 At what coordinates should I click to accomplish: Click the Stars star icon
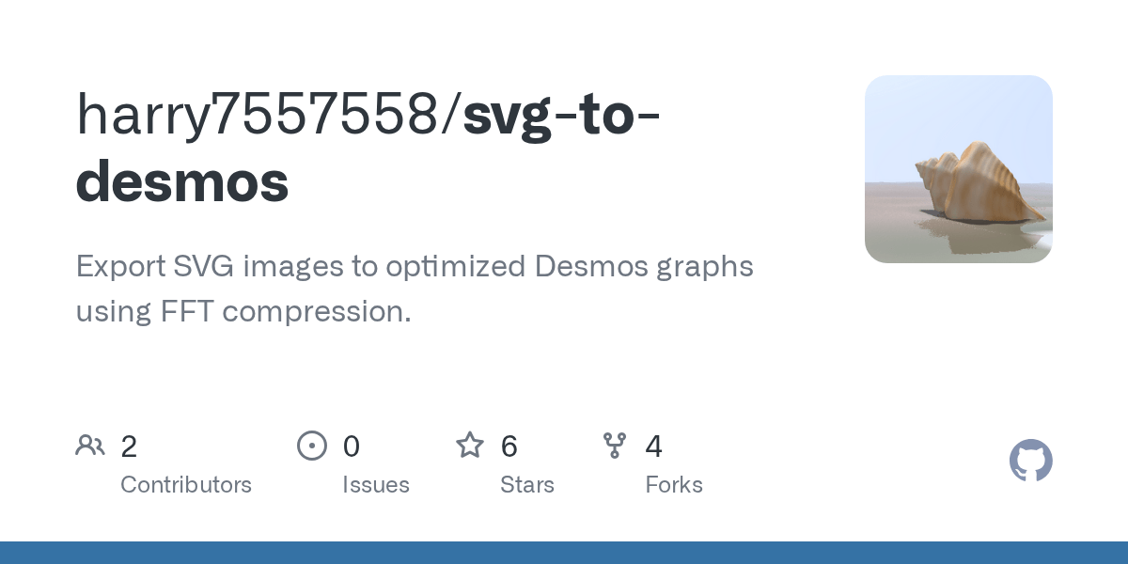[x=470, y=445]
